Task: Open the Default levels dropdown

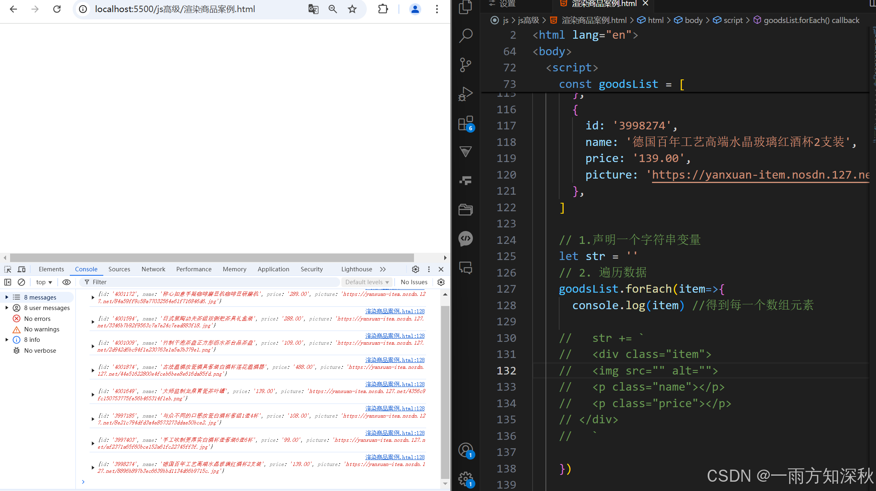Action: pos(367,282)
